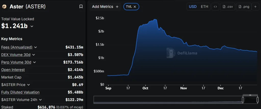Switch chart denomination to ETH
The width and height of the screenshot is (261, 109).
point(204,7)
